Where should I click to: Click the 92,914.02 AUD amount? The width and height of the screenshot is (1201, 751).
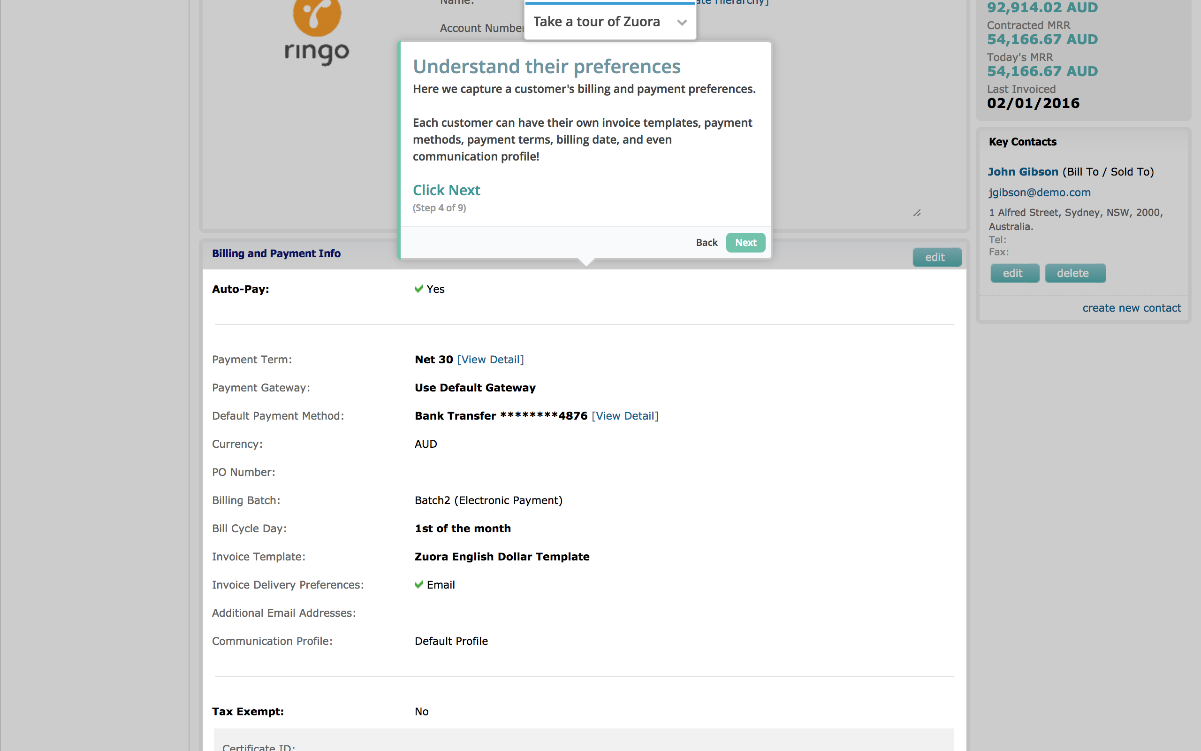point(1042,8)
